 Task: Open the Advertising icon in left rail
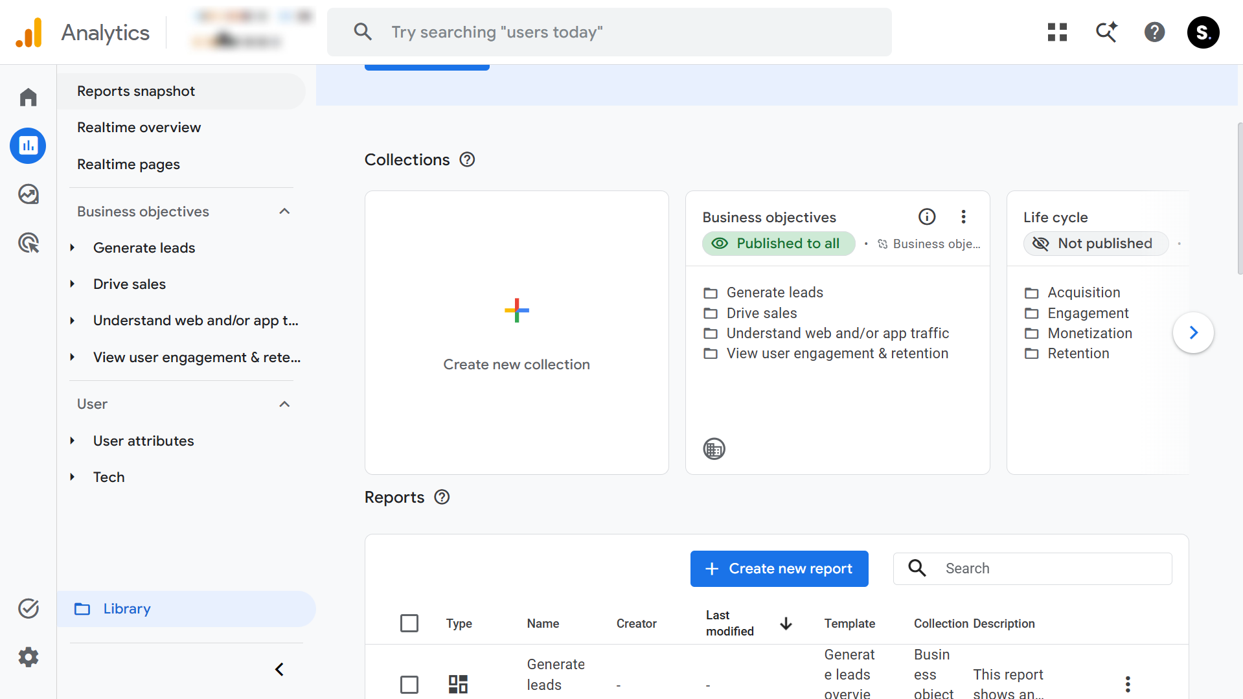point(28,243)
